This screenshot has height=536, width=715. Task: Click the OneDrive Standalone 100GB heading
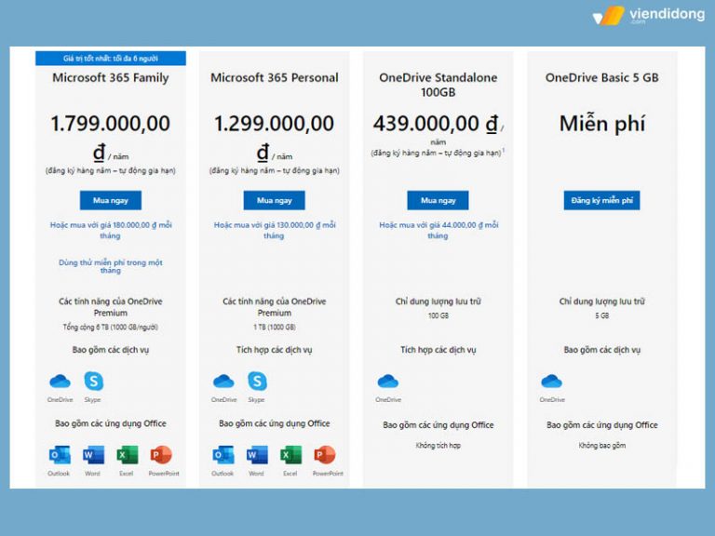click(438, 85)
